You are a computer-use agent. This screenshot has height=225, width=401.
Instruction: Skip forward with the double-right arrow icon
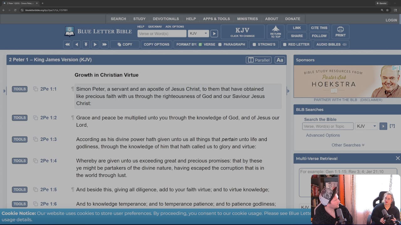click(x=105, y=44)
